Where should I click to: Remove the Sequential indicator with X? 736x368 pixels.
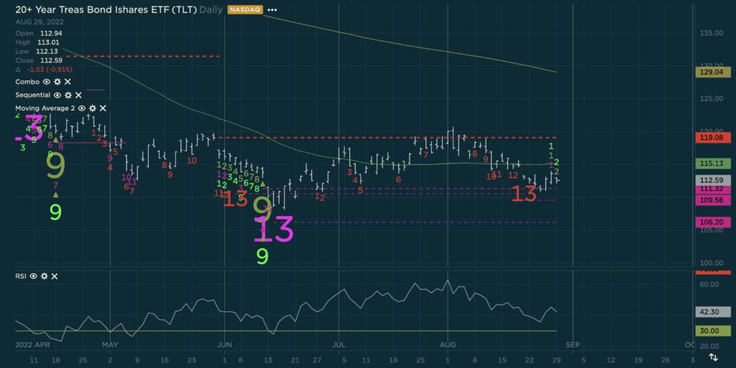[x=78, y=95]
